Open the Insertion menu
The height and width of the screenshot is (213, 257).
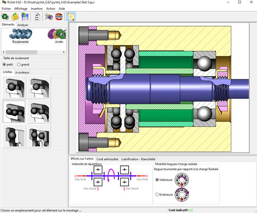tap(36, 9)
